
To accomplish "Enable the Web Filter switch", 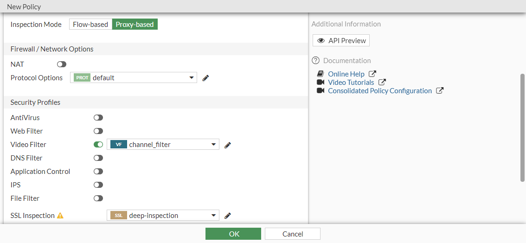I will (98, 131).
